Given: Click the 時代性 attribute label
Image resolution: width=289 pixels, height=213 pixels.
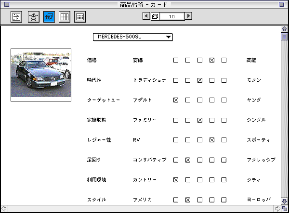Looking at the screenshot, I should pyautogui.click(x=94, y=80).
